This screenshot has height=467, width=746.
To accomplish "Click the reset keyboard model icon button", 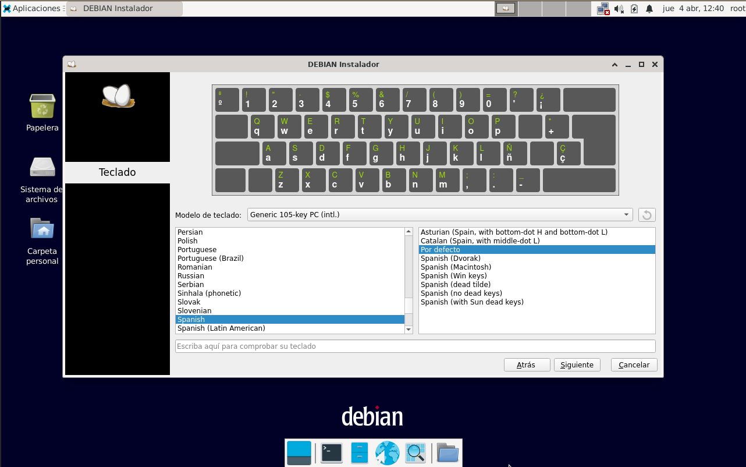I will 646,215.
